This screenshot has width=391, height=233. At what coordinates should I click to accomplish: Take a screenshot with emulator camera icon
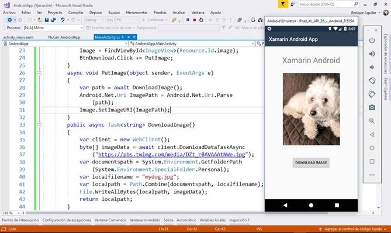372,107
